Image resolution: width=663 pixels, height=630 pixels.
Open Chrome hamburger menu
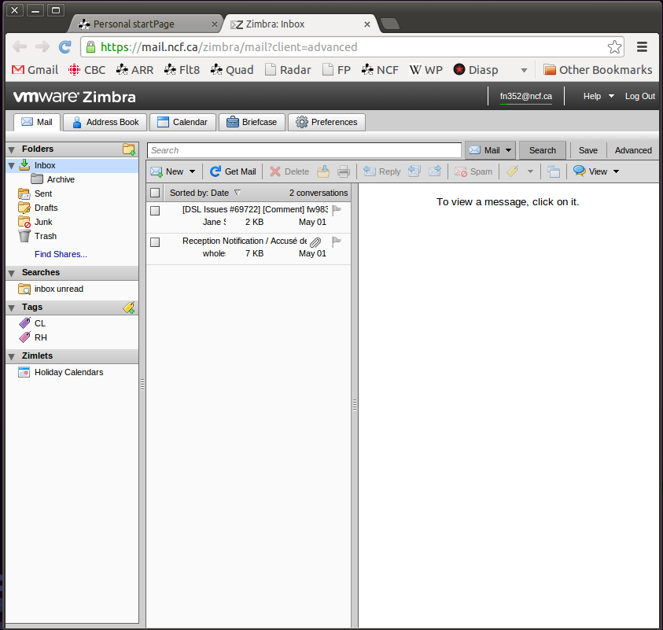642,47
